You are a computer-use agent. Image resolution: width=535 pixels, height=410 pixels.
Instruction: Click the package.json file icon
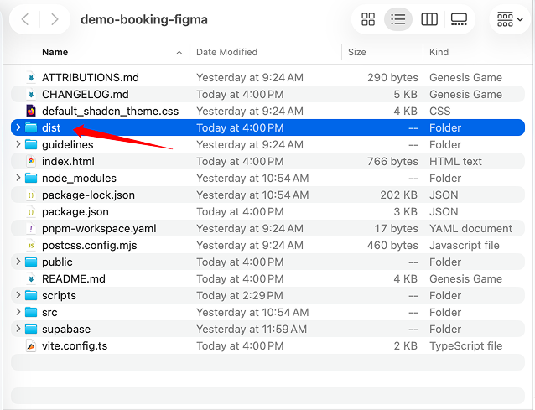point(31,211)
